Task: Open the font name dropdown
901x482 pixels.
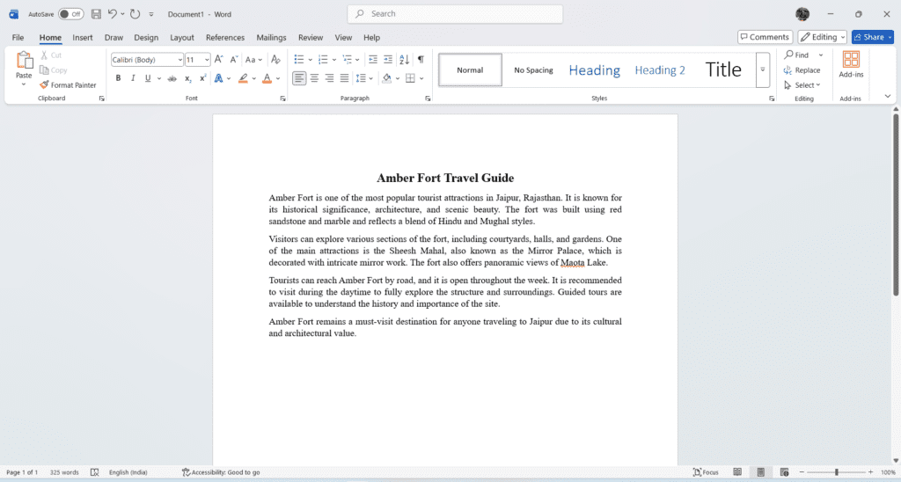Action: pyautogui.click(x=179, y=60)
